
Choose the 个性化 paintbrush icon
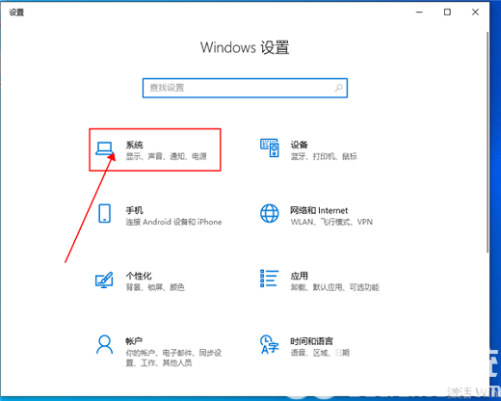[104, 280]
